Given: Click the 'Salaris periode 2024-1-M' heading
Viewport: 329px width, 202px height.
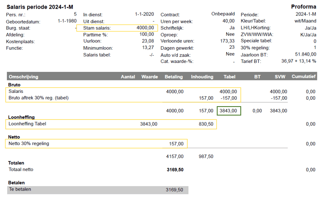Looking at the screenshot, I should click(40, 7).
